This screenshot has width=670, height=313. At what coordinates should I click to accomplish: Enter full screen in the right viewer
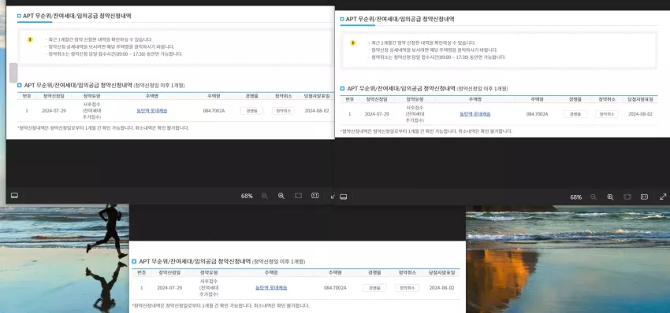tap(663, 197)
